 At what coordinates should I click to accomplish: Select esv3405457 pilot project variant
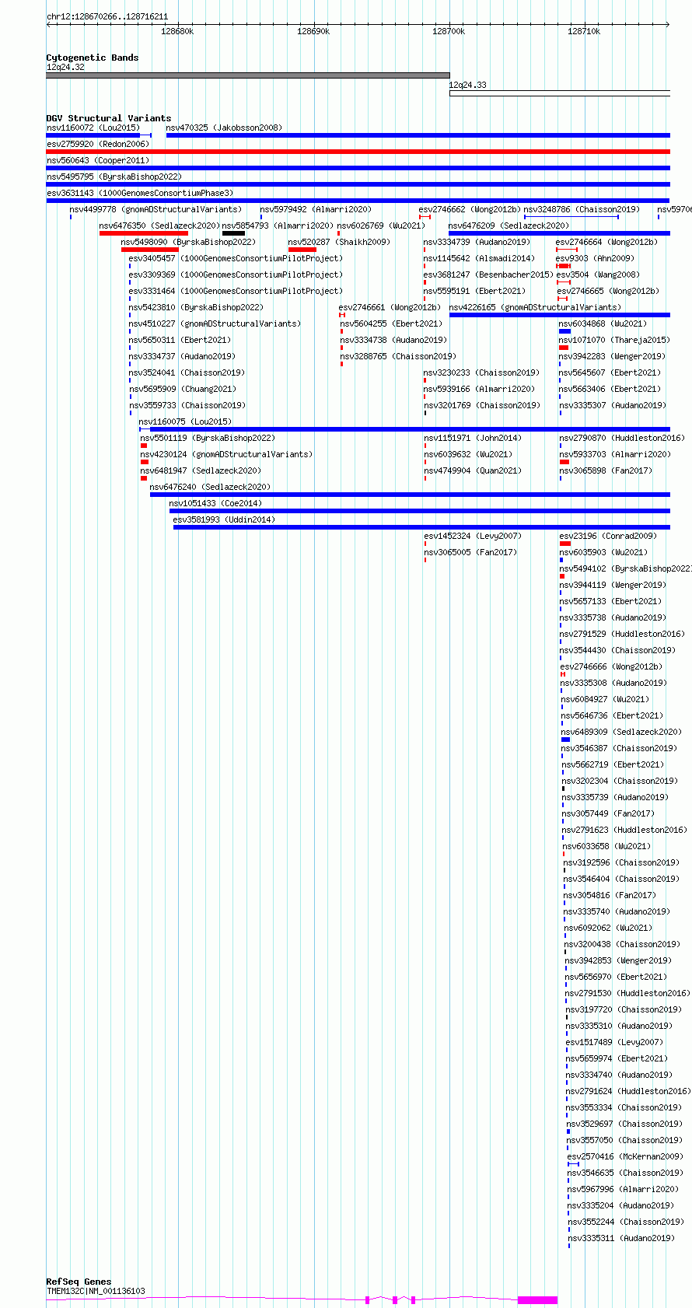coord(235,258)
